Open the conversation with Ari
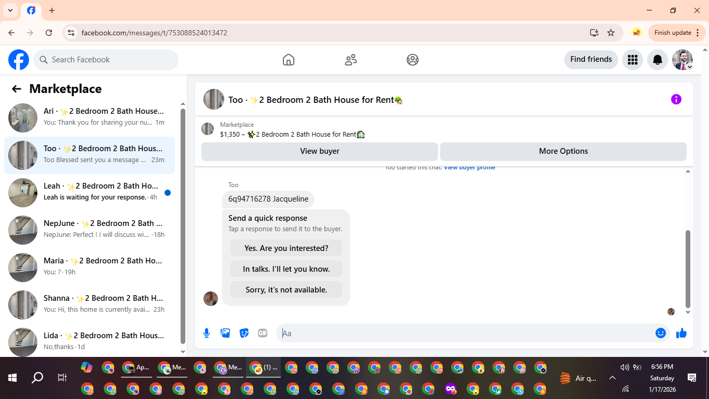This screenshot has height=399, width=709. point(89,118)
